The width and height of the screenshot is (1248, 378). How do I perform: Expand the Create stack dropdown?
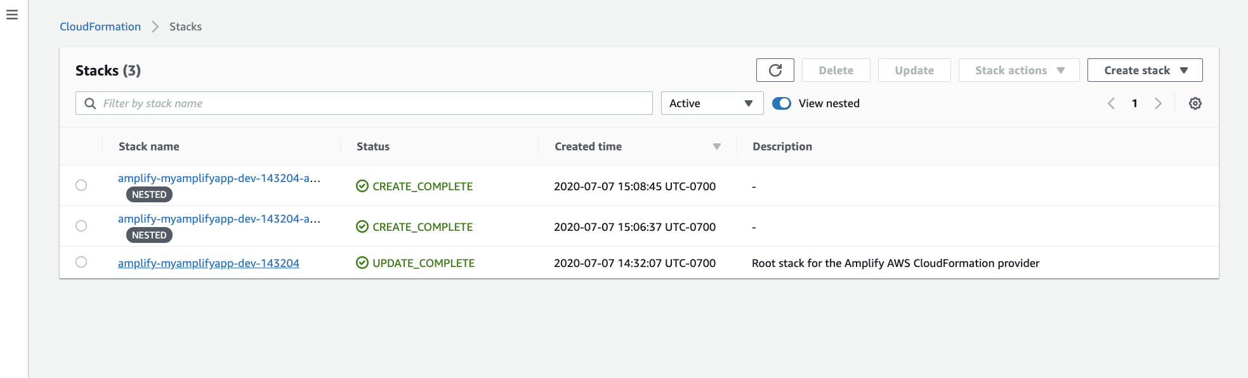[x=1145, y=70]
